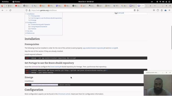This screenshot has width=172, height=96.
Task: Switch to the Pack tab
Action: (34, 6)
